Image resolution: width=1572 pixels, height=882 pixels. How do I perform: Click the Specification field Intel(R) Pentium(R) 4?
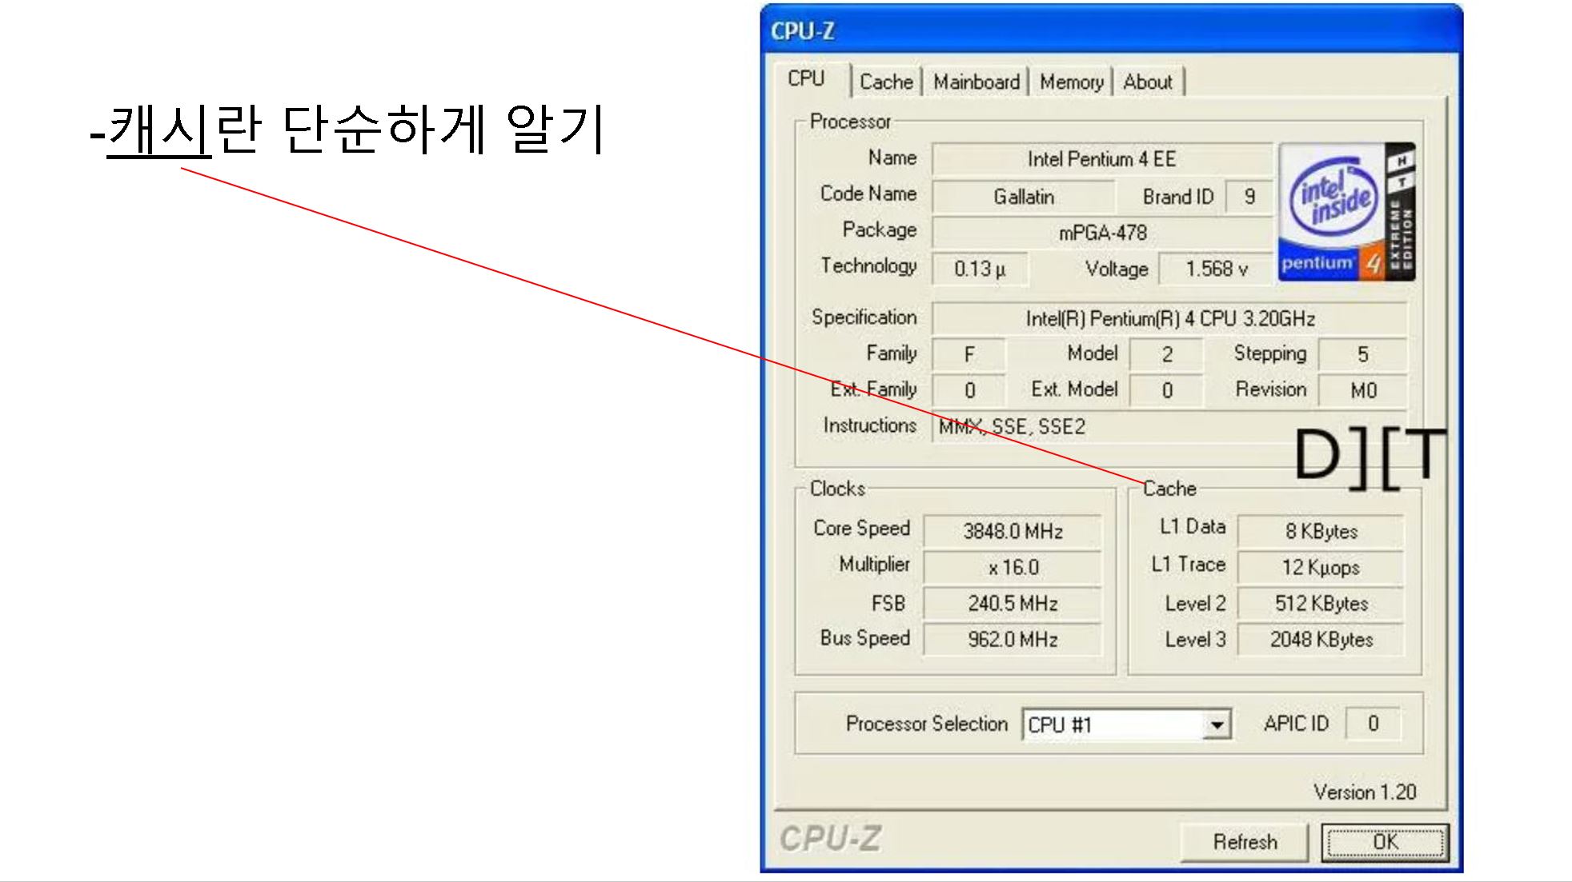(1169, 318)
